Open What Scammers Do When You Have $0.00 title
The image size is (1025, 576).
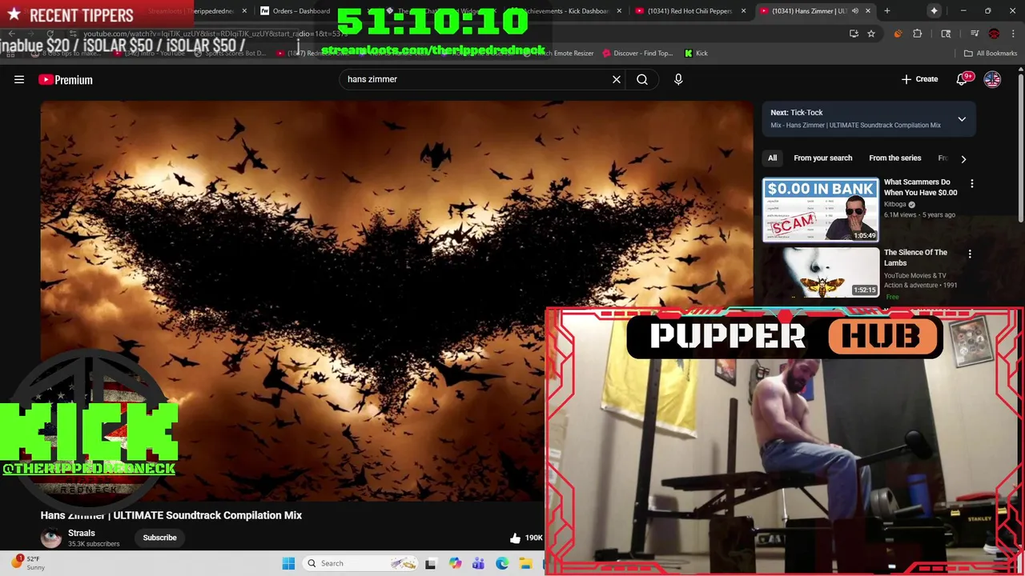click(x=920, y=187)
